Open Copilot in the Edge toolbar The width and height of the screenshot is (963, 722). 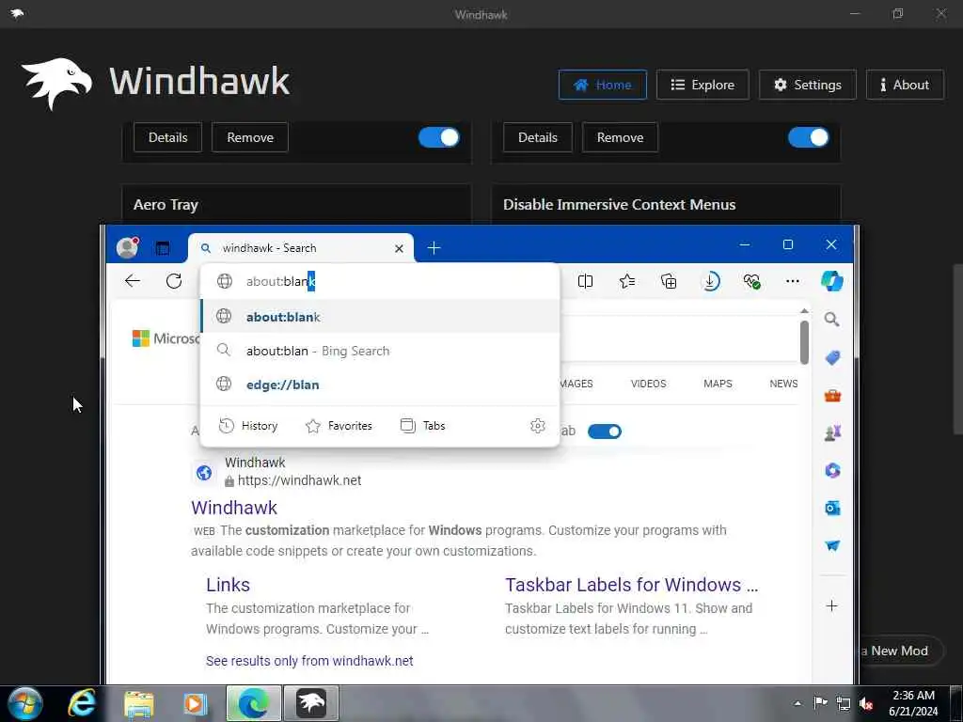[832, 281]
